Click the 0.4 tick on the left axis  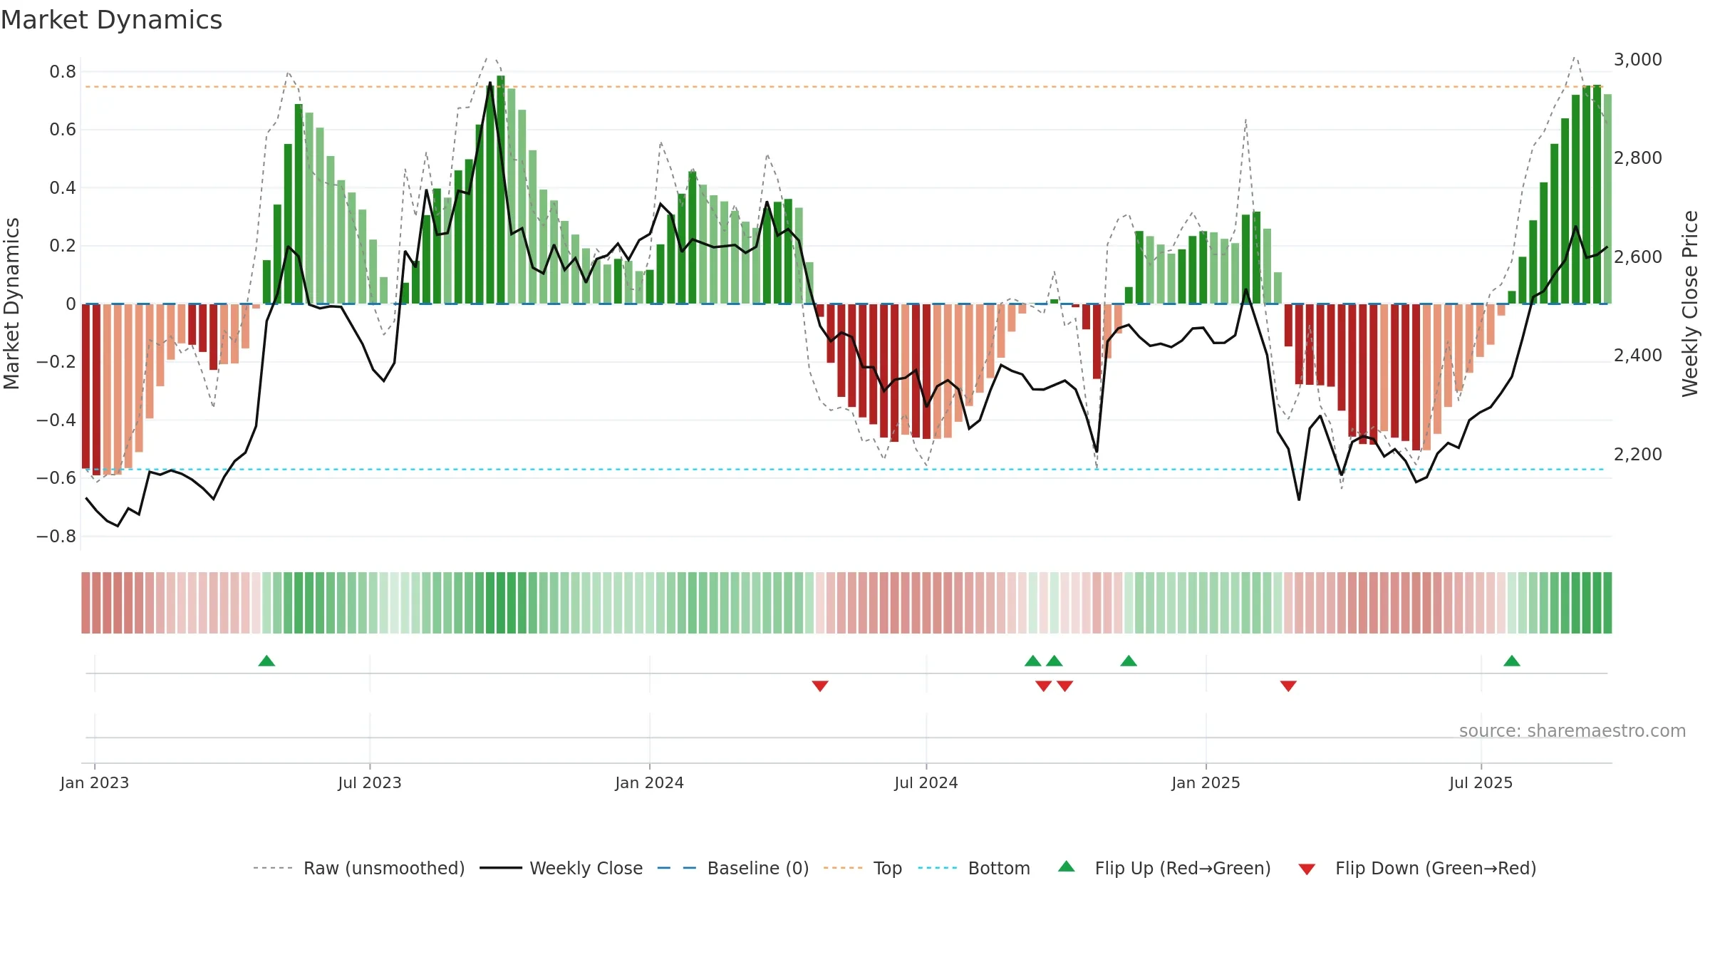pyautogui.click(x=63, y=187)
